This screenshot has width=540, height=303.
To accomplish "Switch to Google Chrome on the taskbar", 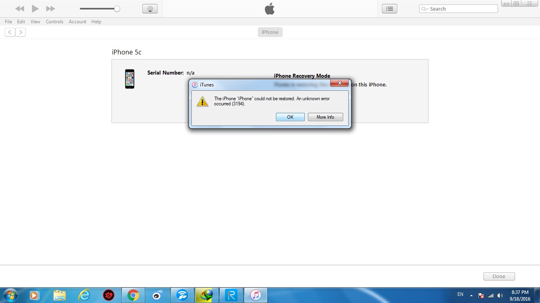I will pos(133,295).
